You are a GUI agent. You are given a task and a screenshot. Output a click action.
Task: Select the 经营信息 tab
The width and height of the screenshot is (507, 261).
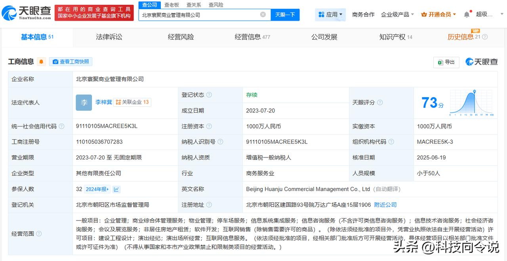tap(252, 37)
